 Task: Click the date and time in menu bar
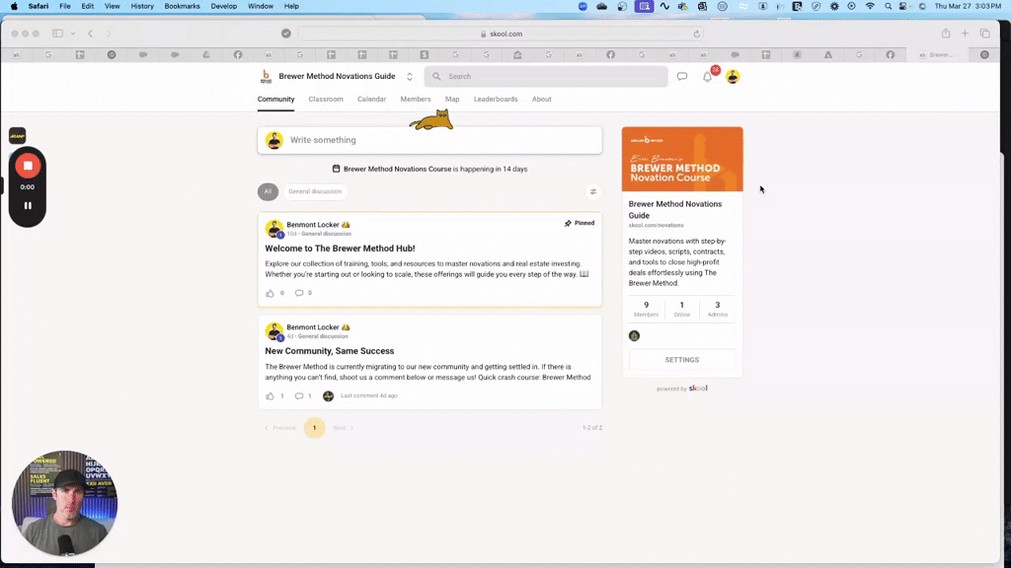coord(968,6)
